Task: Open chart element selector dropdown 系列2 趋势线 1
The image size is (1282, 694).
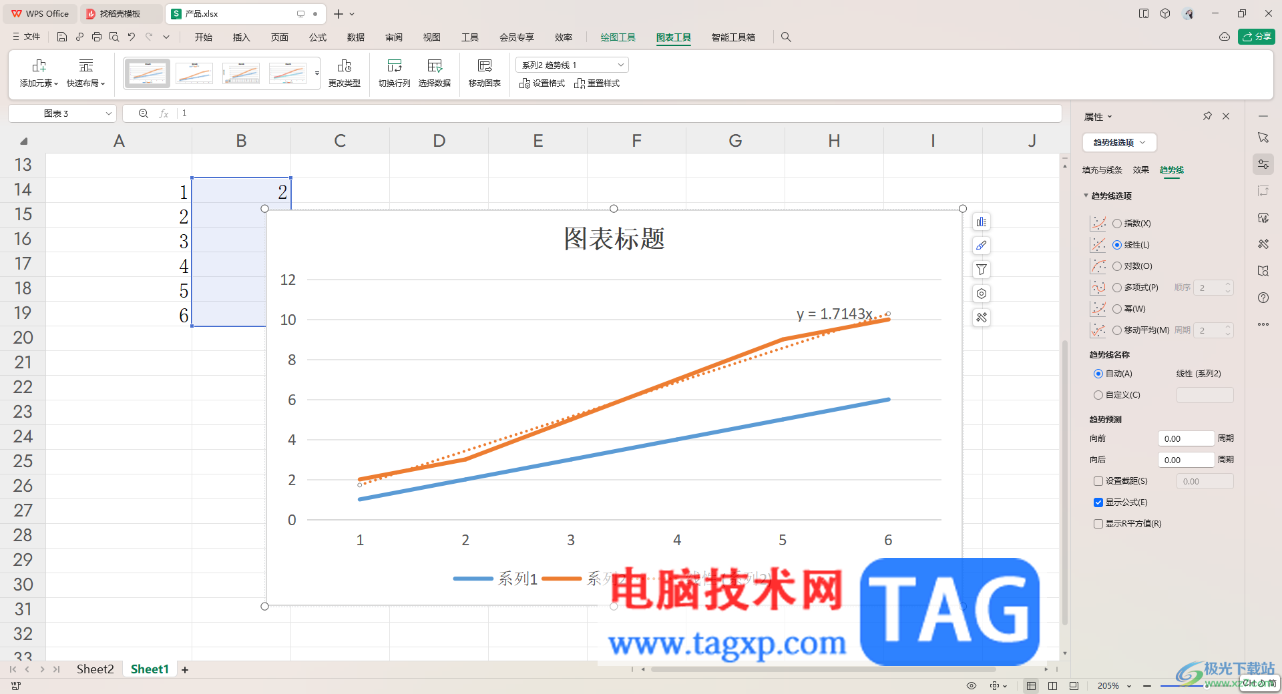Action: (572, 65)
